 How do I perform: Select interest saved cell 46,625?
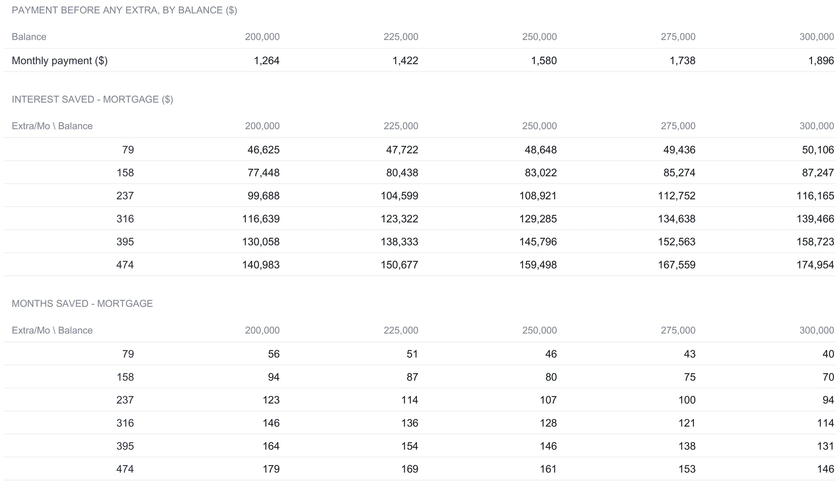tap(263, 150)
